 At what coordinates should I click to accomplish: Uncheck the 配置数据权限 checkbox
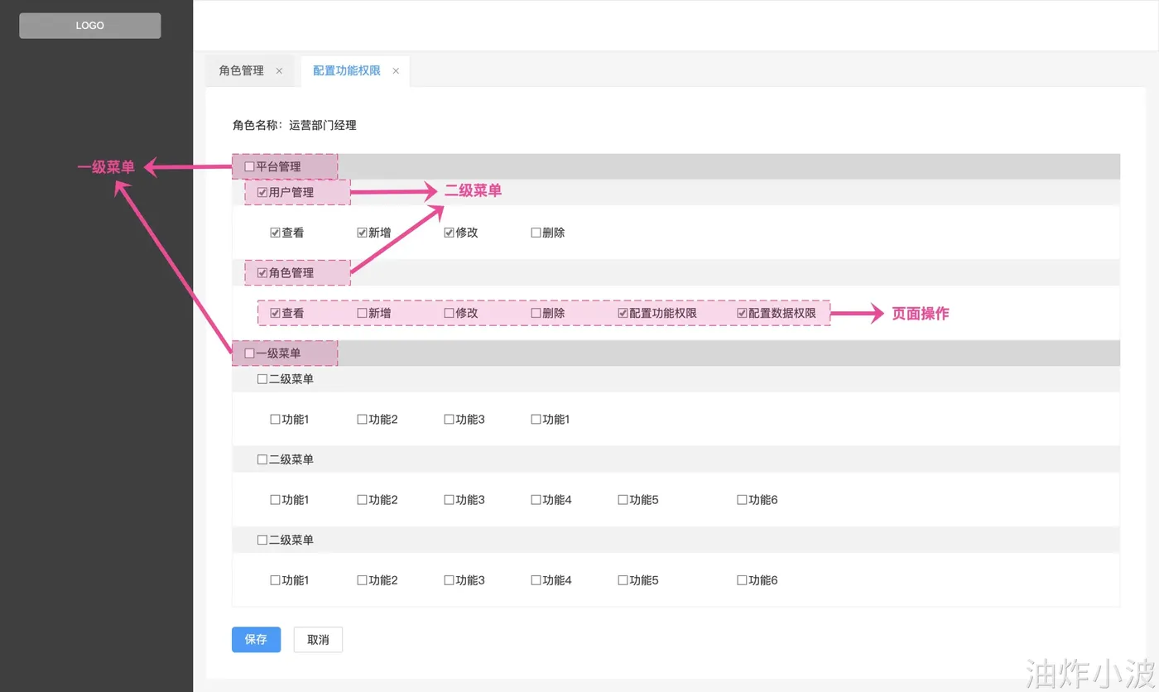click(x=742, y=314)
